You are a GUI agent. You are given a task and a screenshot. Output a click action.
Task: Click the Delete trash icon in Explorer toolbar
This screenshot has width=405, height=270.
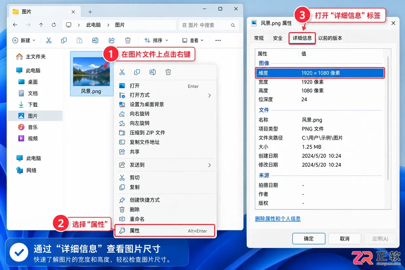(x=128, y=40)
